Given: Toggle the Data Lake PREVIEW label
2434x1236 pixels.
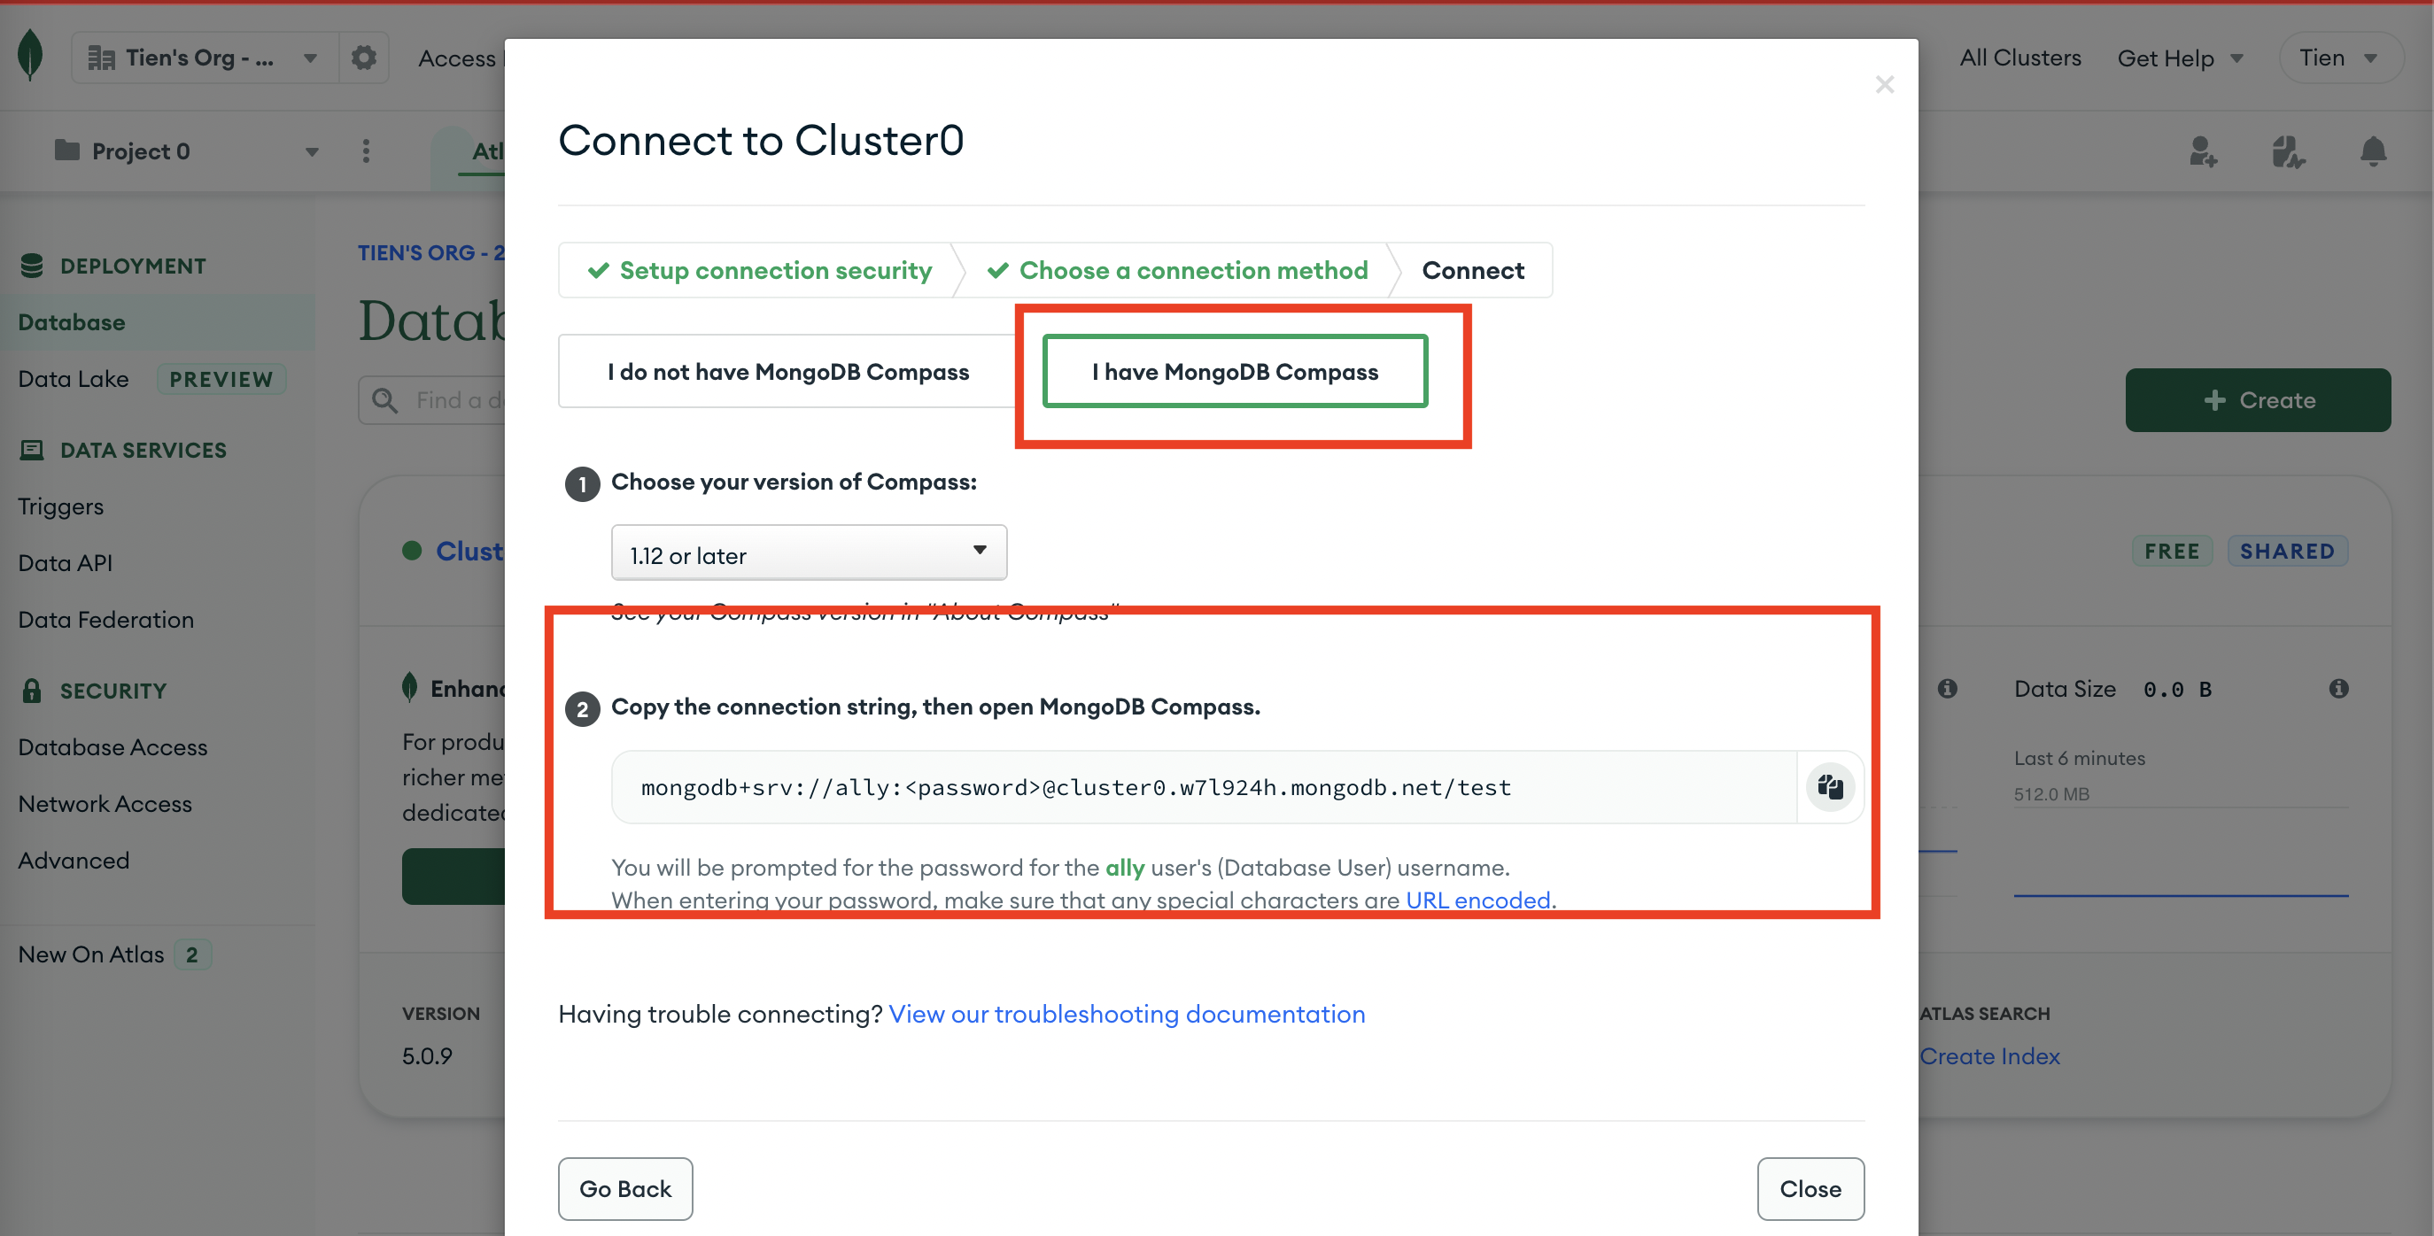Looking at the screenshot, I should point(221,378).
